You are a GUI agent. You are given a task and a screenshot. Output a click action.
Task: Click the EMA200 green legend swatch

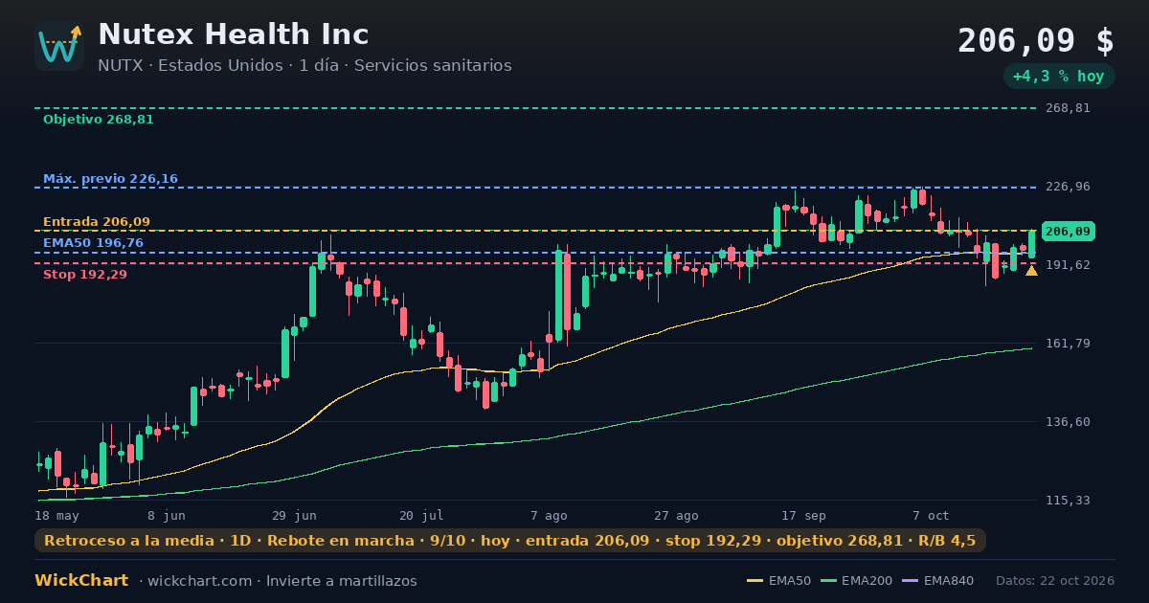click(x=829, y=581)
